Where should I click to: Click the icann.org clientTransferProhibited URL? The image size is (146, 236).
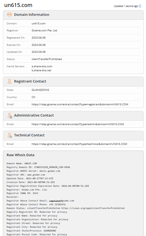coord(93,208)
